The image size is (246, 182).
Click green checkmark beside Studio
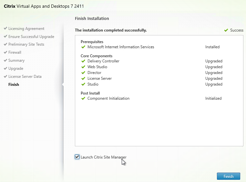83,84
